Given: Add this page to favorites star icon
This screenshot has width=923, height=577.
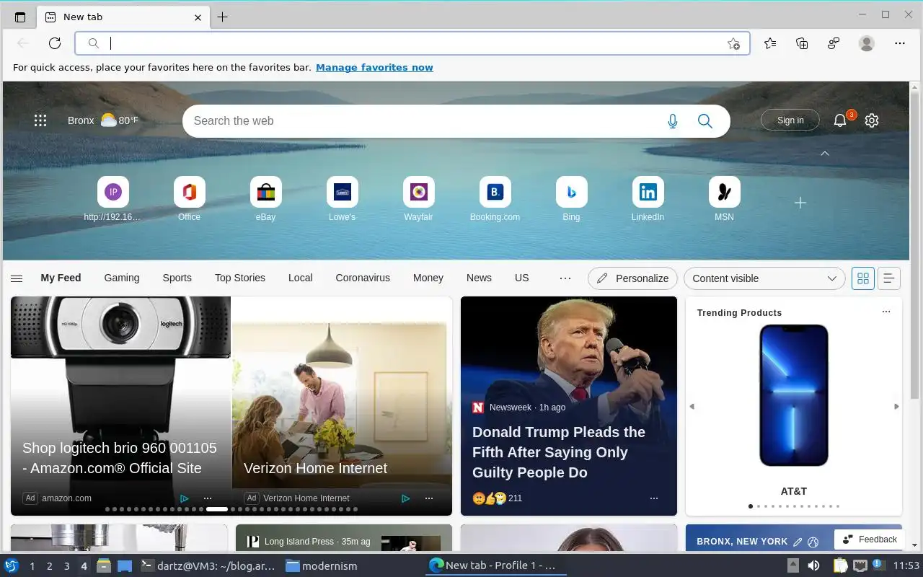Looking at the screenshot, I should (x=733, y=43).
